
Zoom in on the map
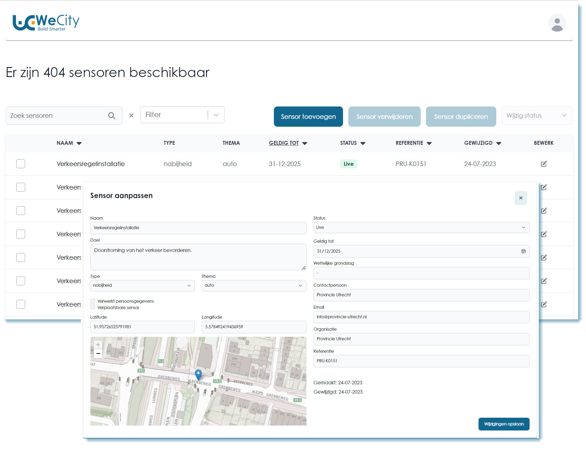[x=98, y=345]
